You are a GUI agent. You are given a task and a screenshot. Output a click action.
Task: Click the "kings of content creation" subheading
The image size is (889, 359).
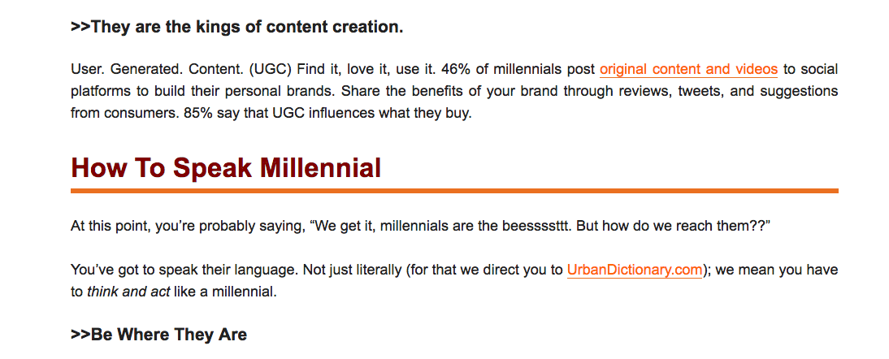coord(236,27)
